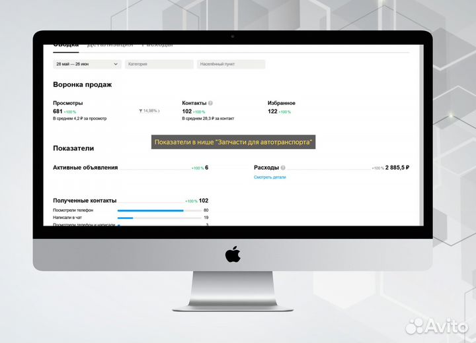Select the Сводка tab

(65, 45)
